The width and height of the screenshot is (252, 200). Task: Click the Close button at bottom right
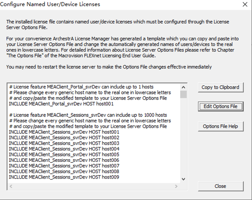click(x=221, y=186)
